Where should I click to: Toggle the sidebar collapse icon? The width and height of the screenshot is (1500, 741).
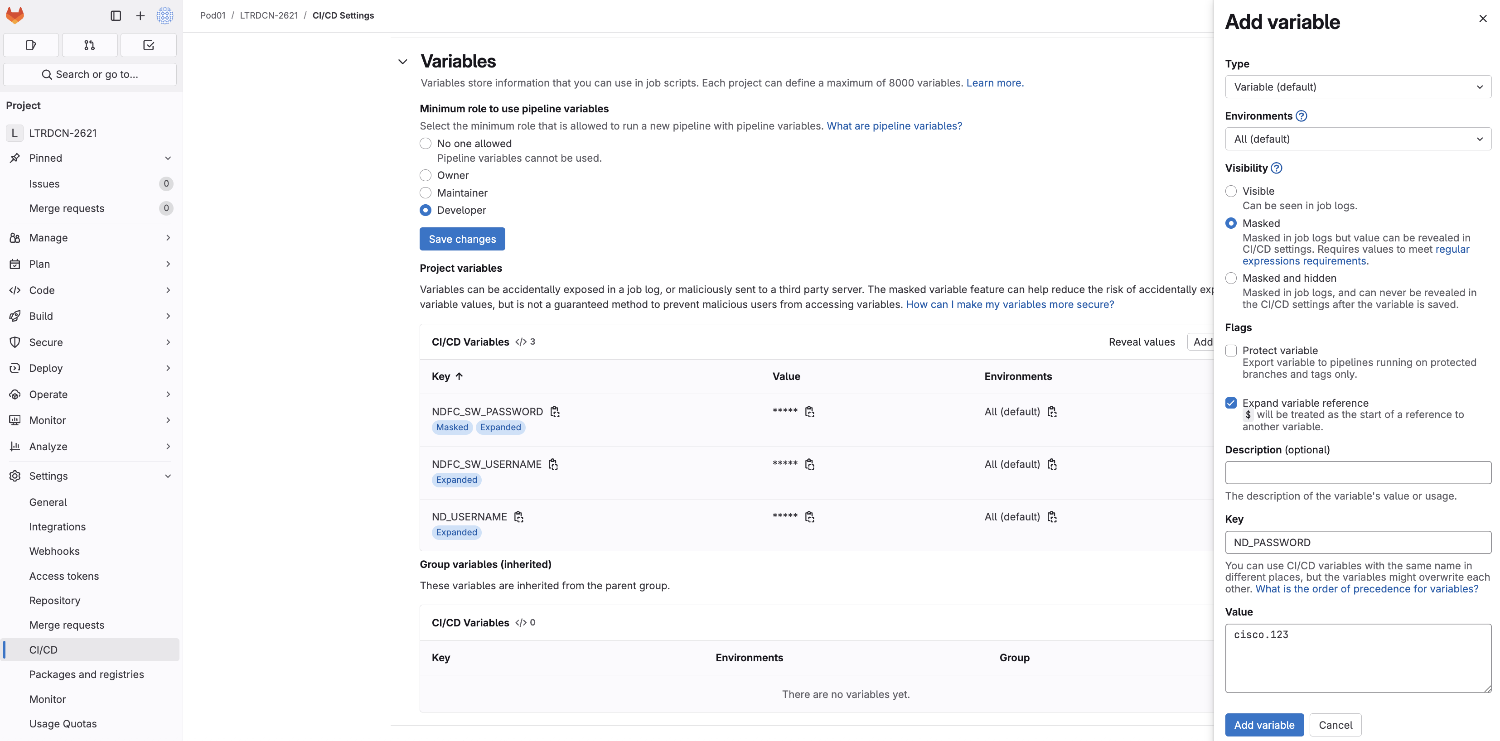pos(116,16)
